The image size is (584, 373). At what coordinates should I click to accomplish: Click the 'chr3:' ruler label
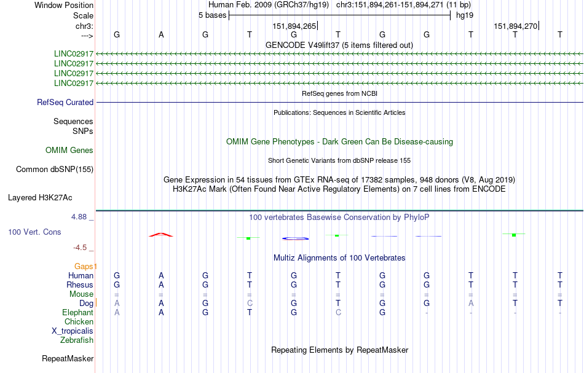(x=84, y=26)
